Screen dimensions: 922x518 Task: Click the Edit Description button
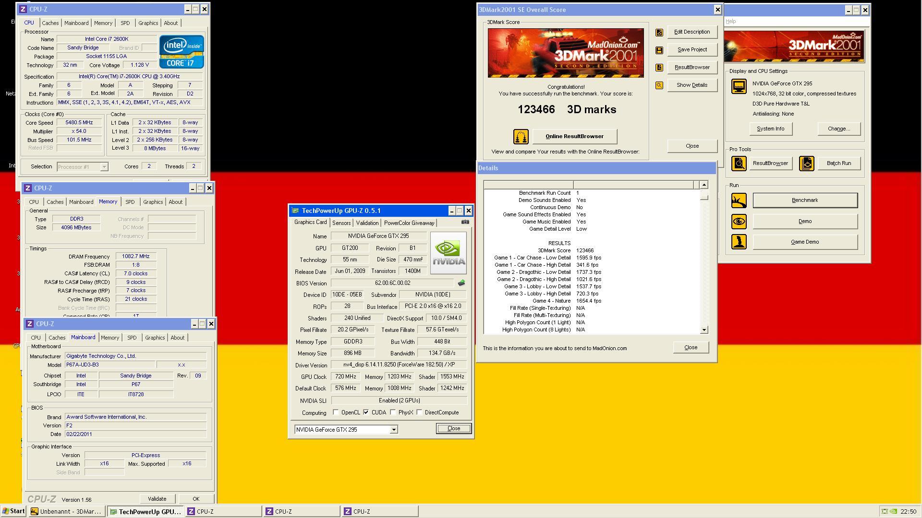pos(692,32)
